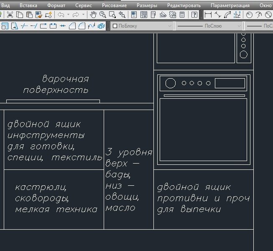Open the undo history dropdown arrow
Screen dimensions: 273x251
69,15
